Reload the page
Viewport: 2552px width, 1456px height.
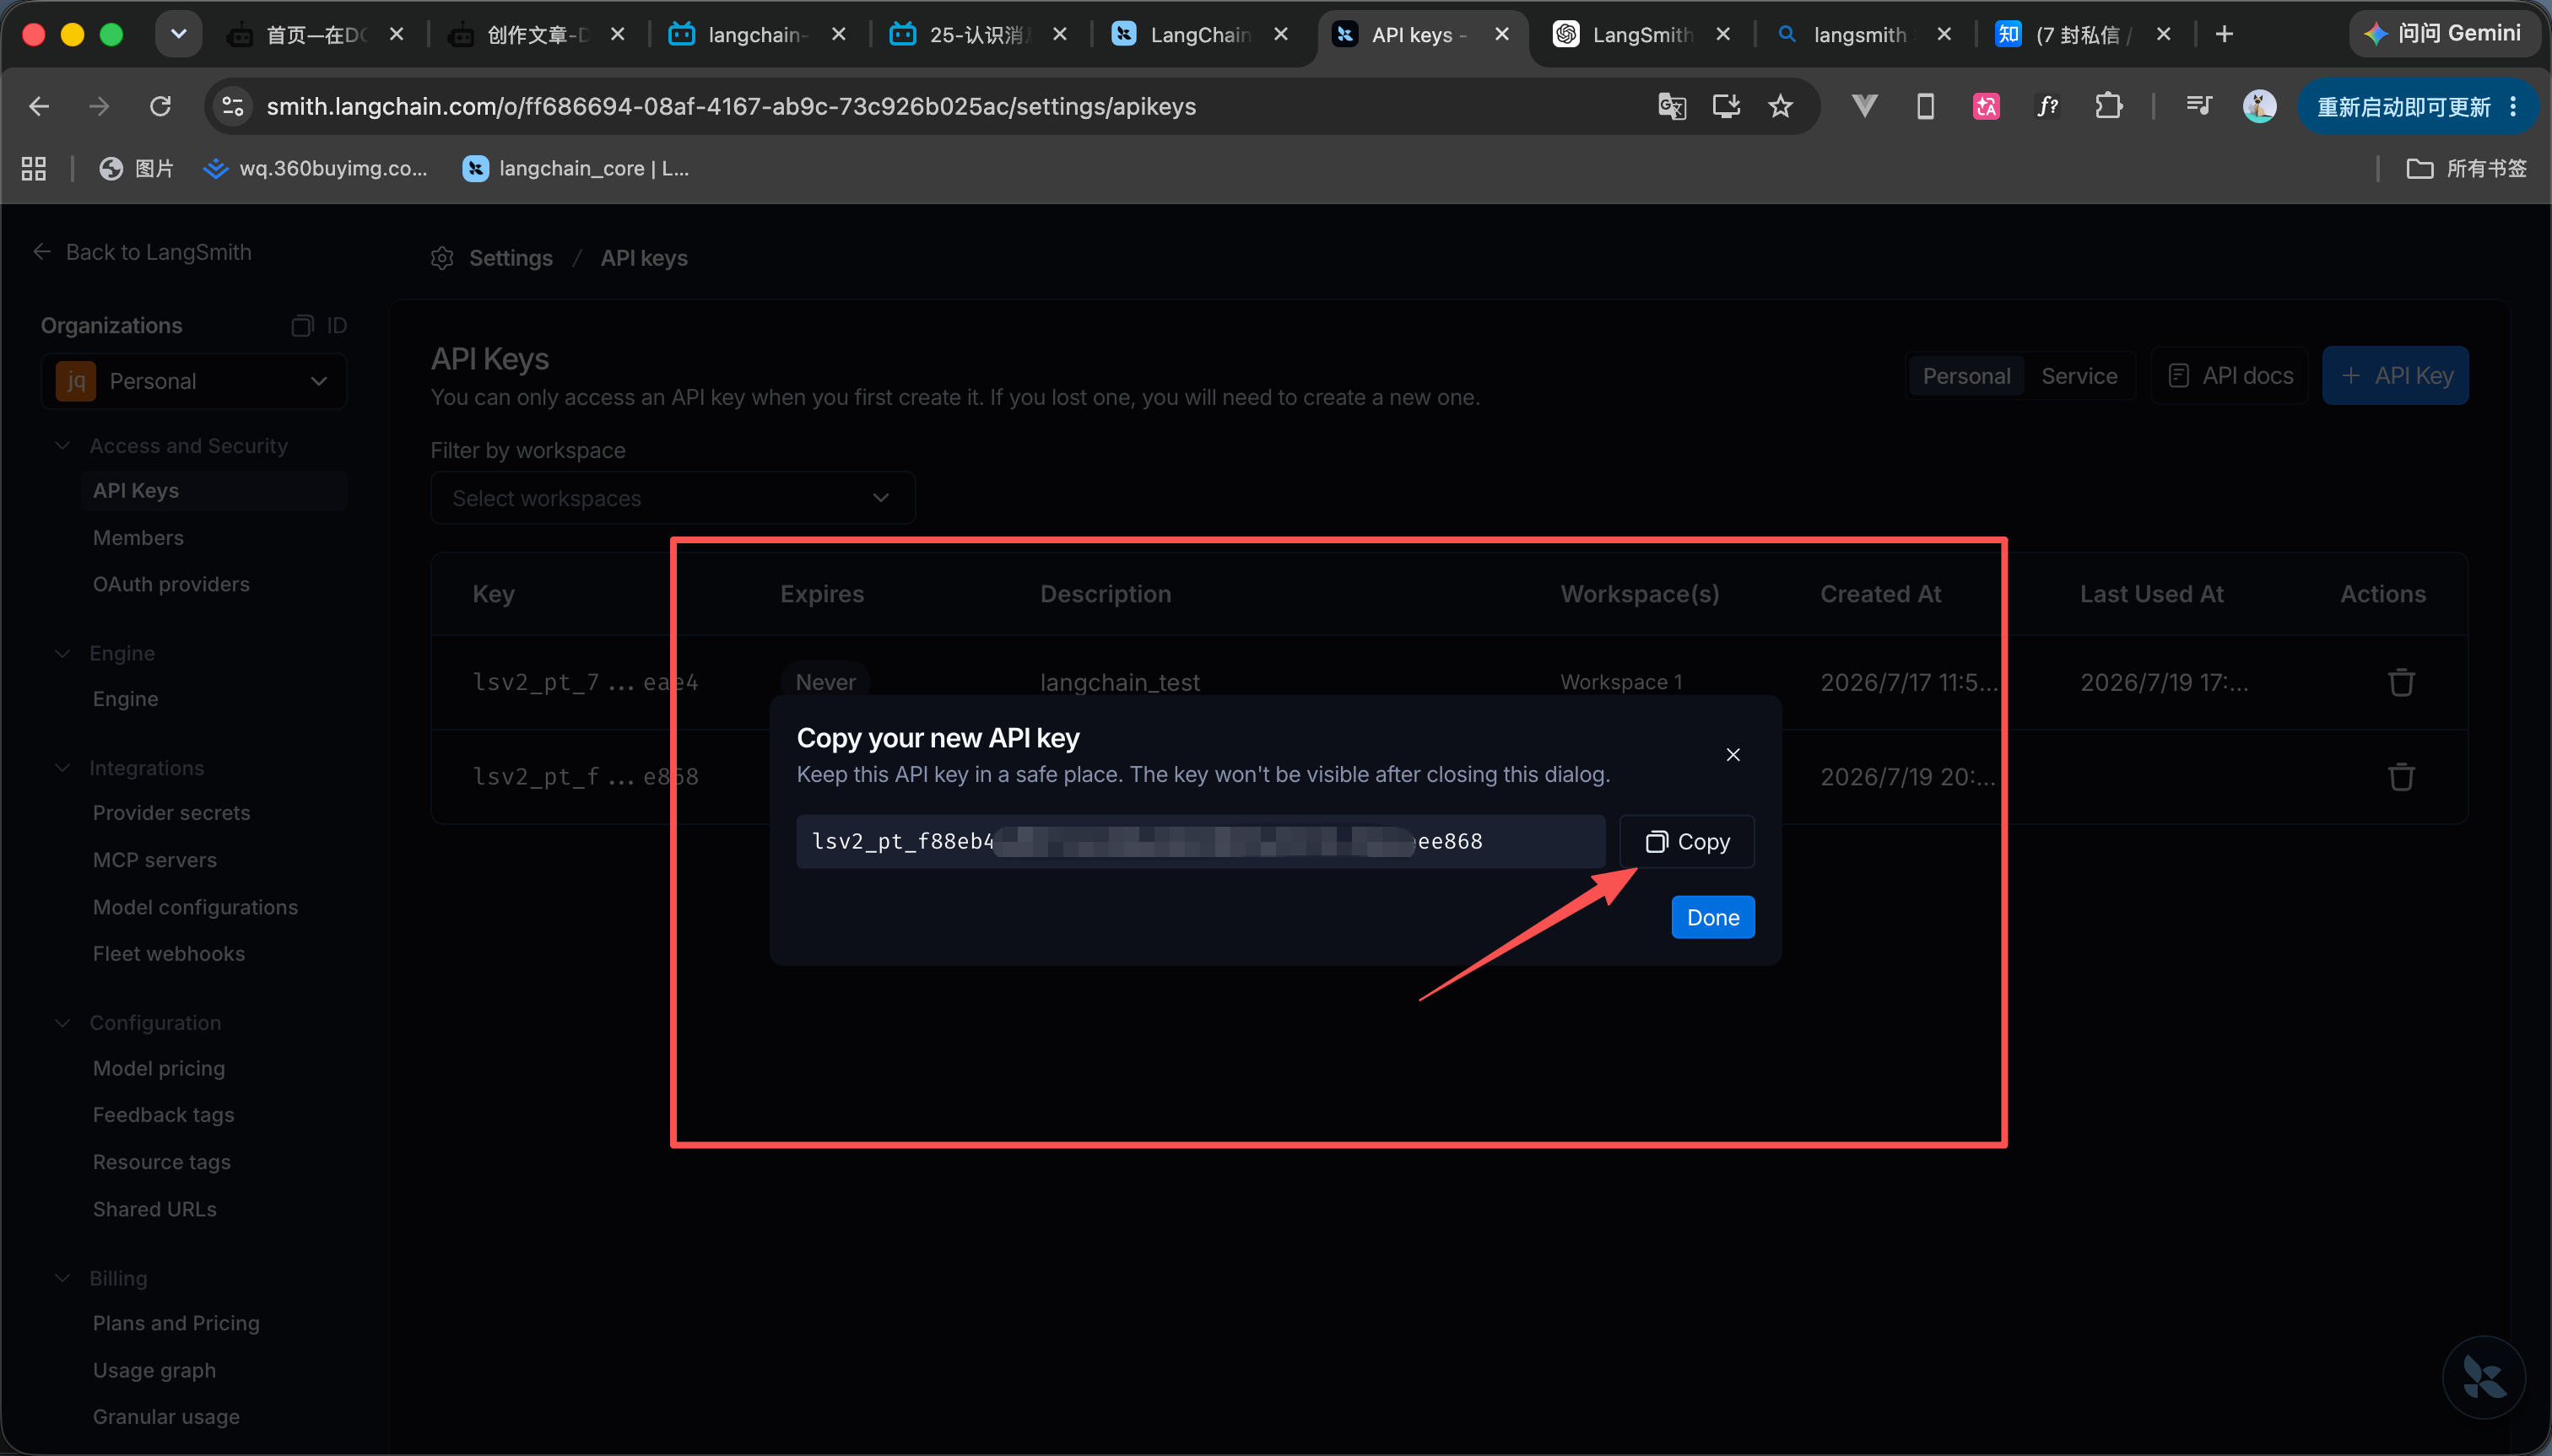tap(160, 106)
